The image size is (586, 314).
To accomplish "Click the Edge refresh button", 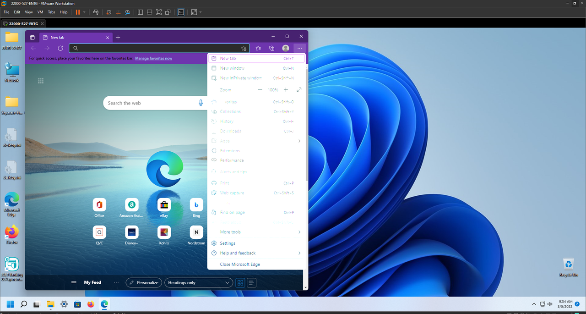I will [60, 48].
